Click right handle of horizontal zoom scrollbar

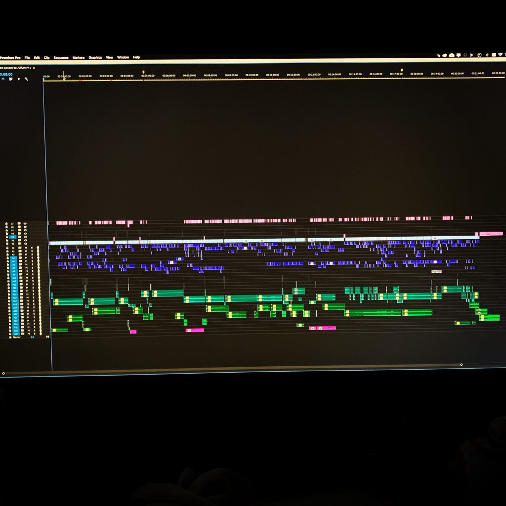462,365
